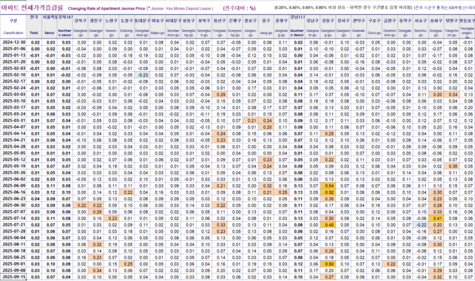This screenshot has width=475, height=281.
Task: Select the blue -0.22 Seocho cell on 2025-07-21
Action: click(x=421, y=225)
